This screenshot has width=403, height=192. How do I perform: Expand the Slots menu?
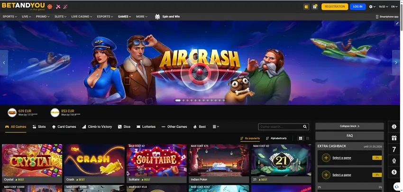pos(60,17)
